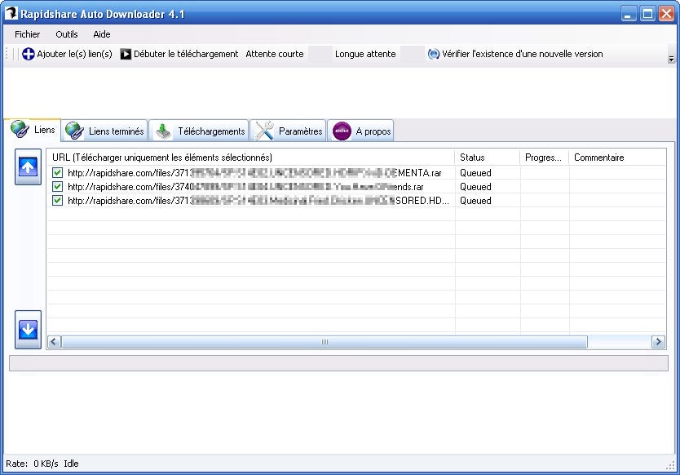Click Vérifier l'existence d'une nouvelle version
This screenshot has width=680, height=475.
(x=522, y=54)
